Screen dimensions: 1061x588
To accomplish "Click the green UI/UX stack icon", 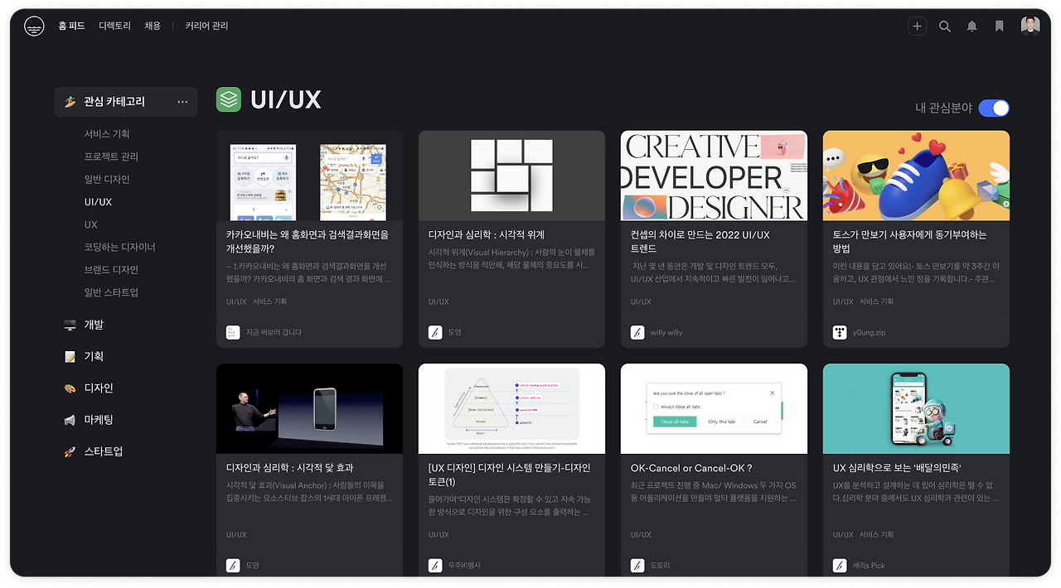I will pyautogui.click(x=229, y=99).
